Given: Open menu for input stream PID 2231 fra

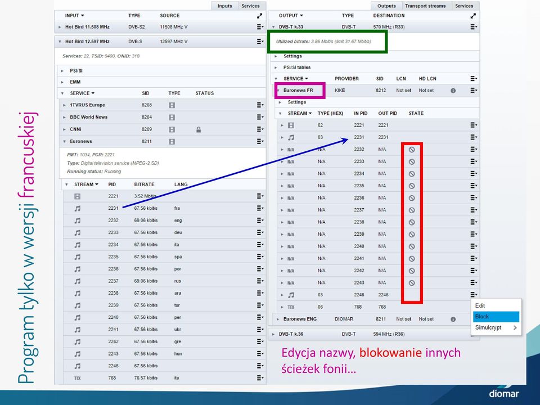Looking at the screenshot, I should click(260, 208).
